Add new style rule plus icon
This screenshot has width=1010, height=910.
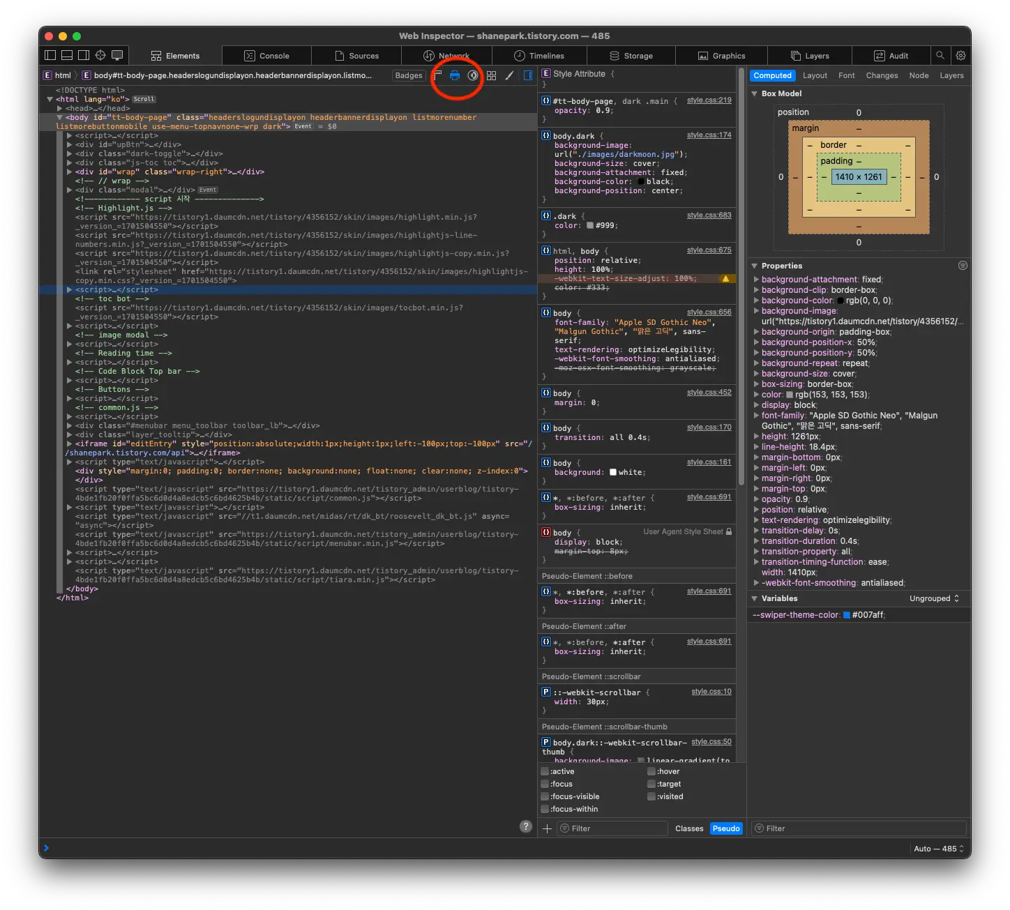[x=547, y=828]
